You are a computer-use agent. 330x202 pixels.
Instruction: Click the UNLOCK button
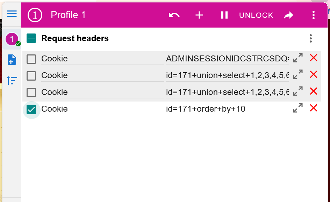pyautogui.click(x=256, y=15)
